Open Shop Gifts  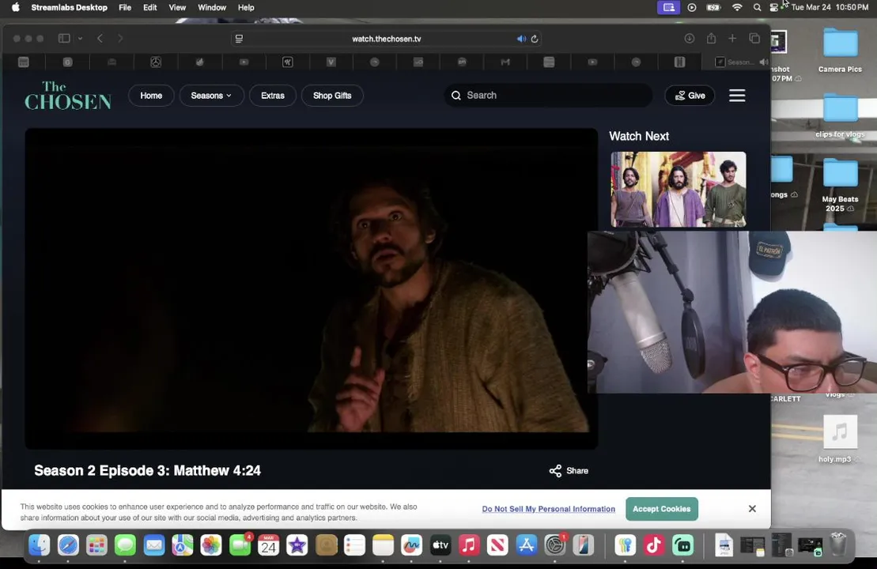[332, 96]
